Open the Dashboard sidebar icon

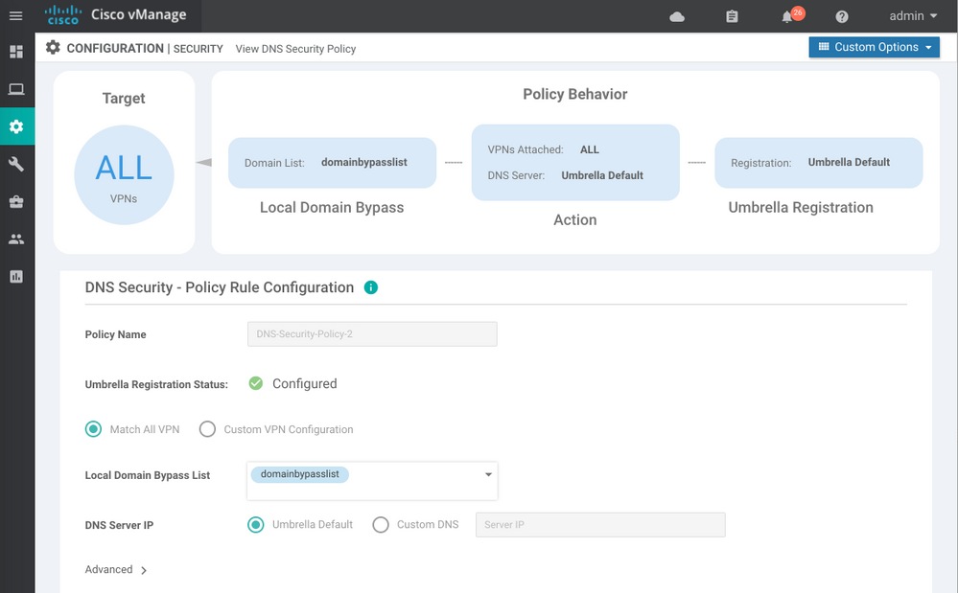point(16,52)
